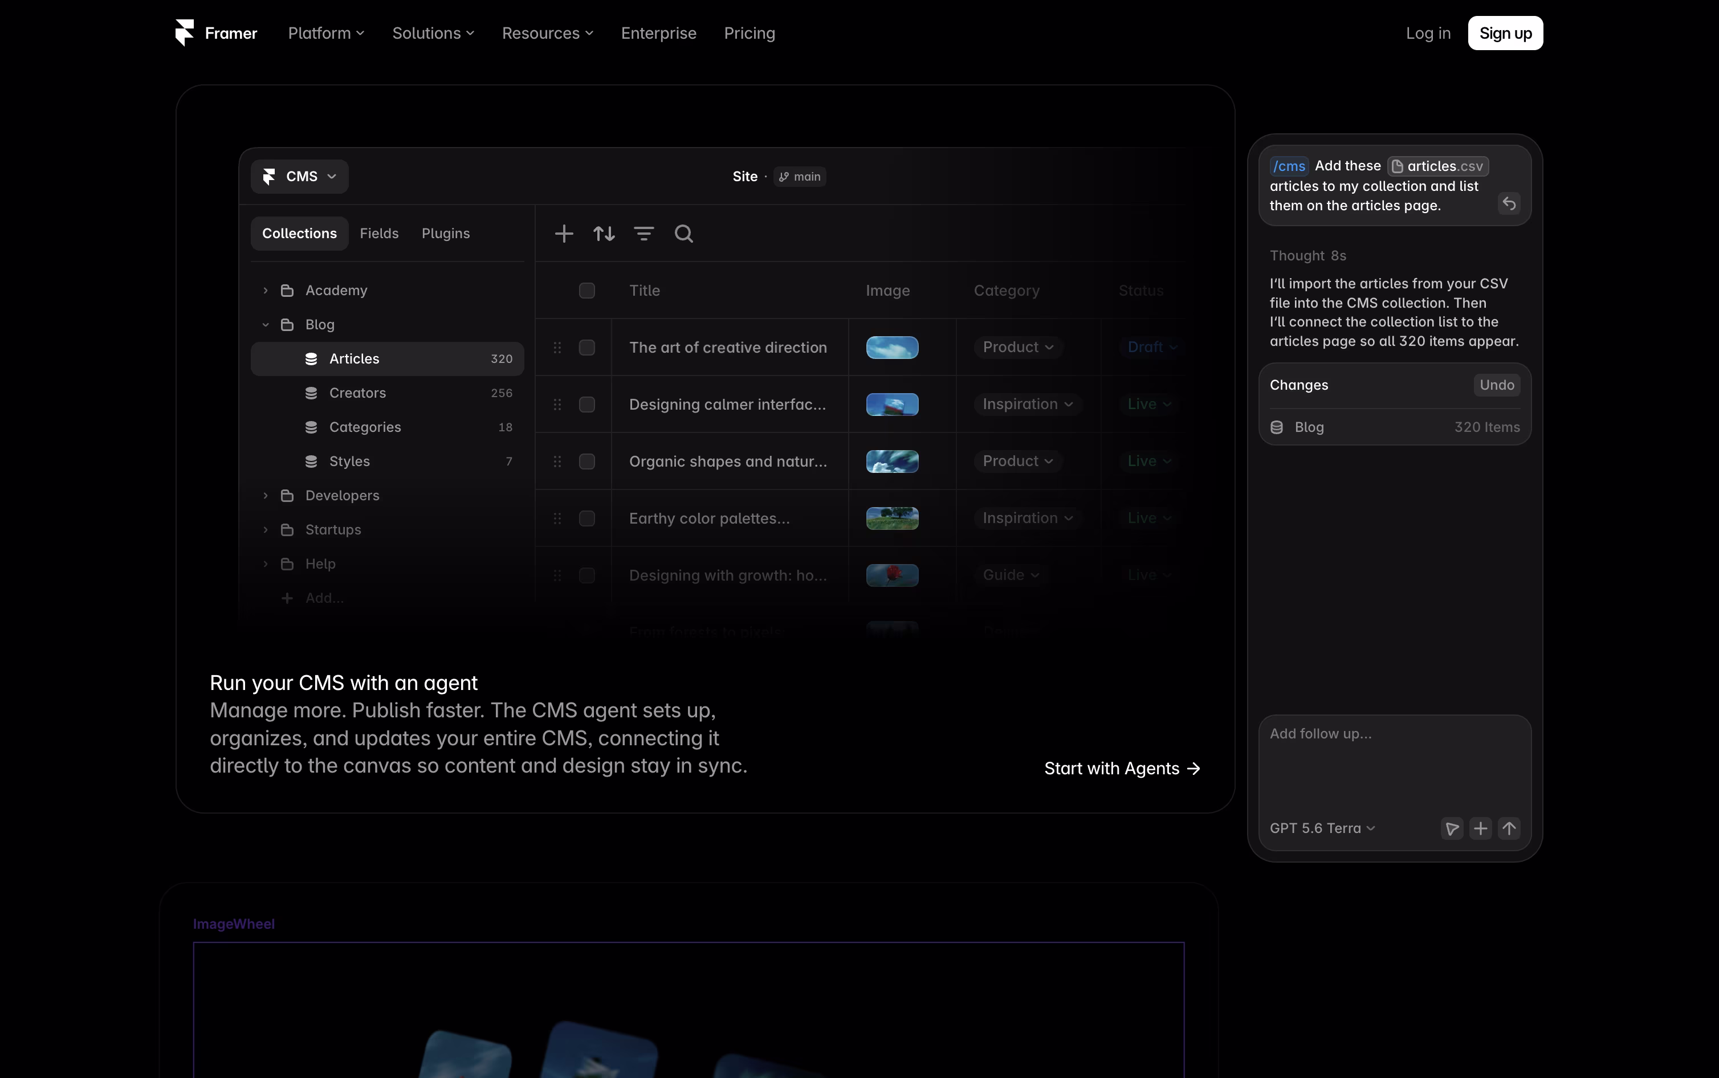This screenshot has height=1078, width=1719.
Task: Open the GPT 5.6 Terra model dropdown
Action: coord(1322,828)
